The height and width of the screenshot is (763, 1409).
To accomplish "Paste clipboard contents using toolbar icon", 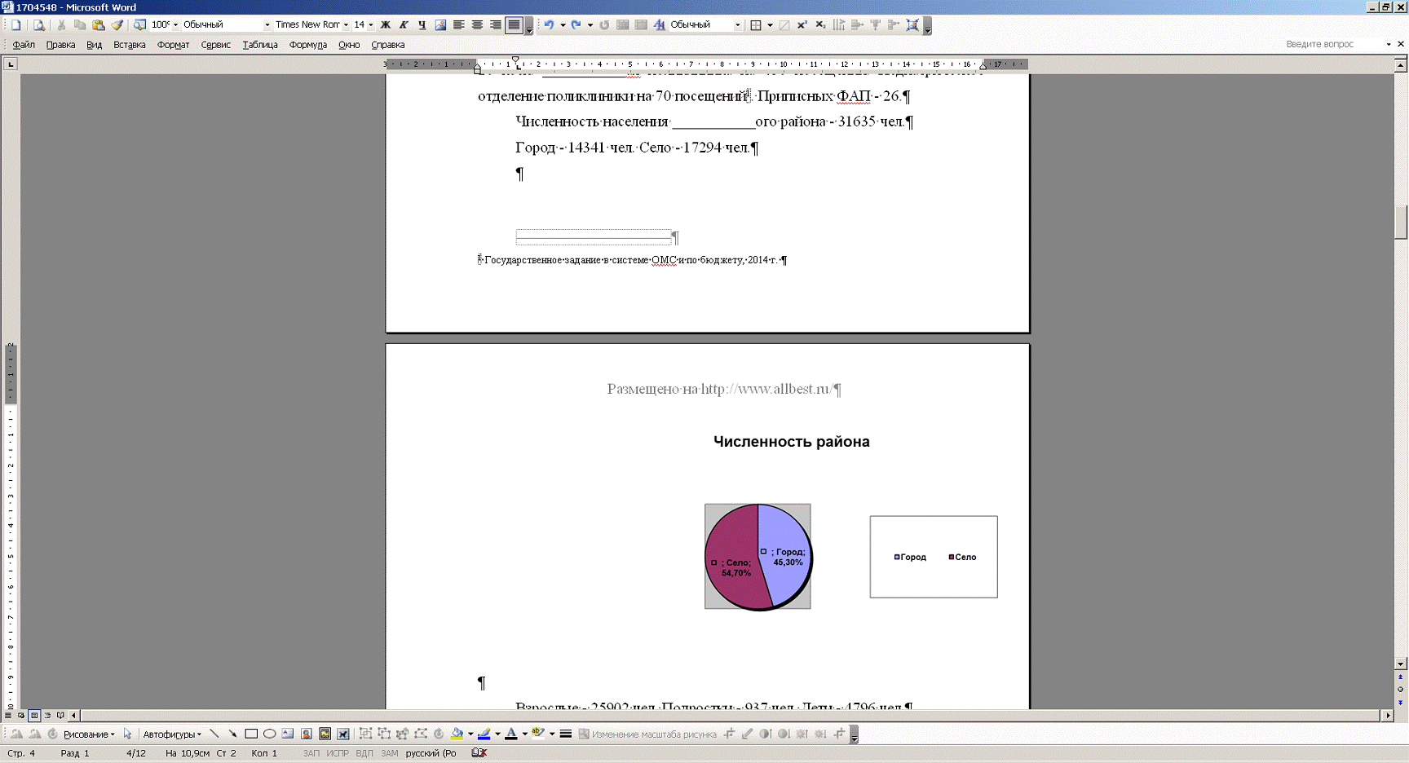I will coord(98,25).
